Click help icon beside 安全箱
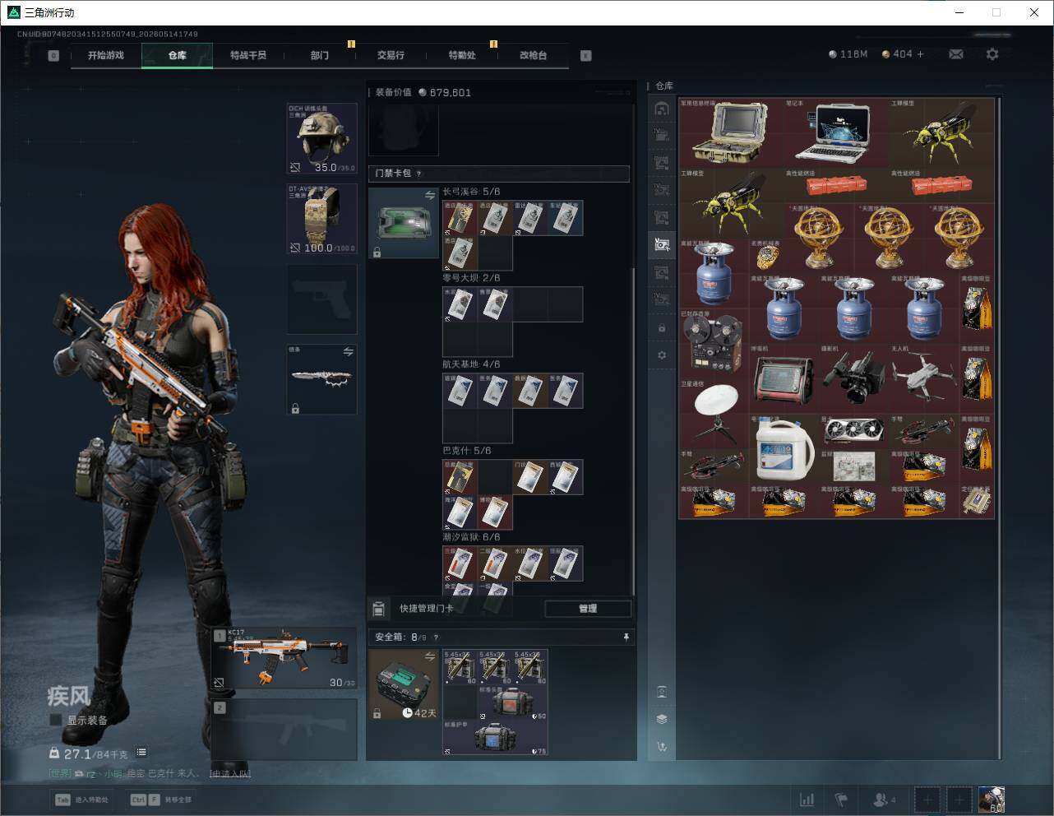1054x816 pixels. click(x=436, y=637)
